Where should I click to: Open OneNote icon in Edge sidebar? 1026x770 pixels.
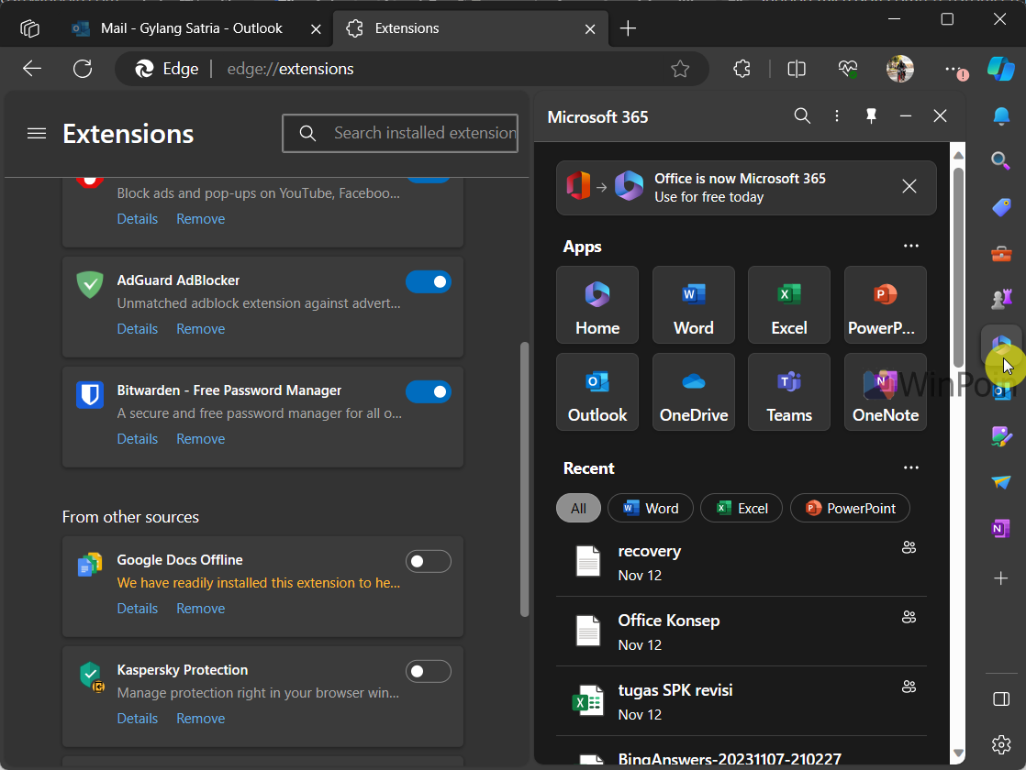pos(1001,527)
